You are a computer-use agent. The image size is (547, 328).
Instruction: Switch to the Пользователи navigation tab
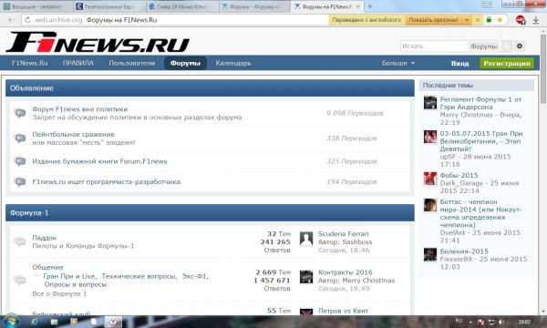(x=132, y=63)
